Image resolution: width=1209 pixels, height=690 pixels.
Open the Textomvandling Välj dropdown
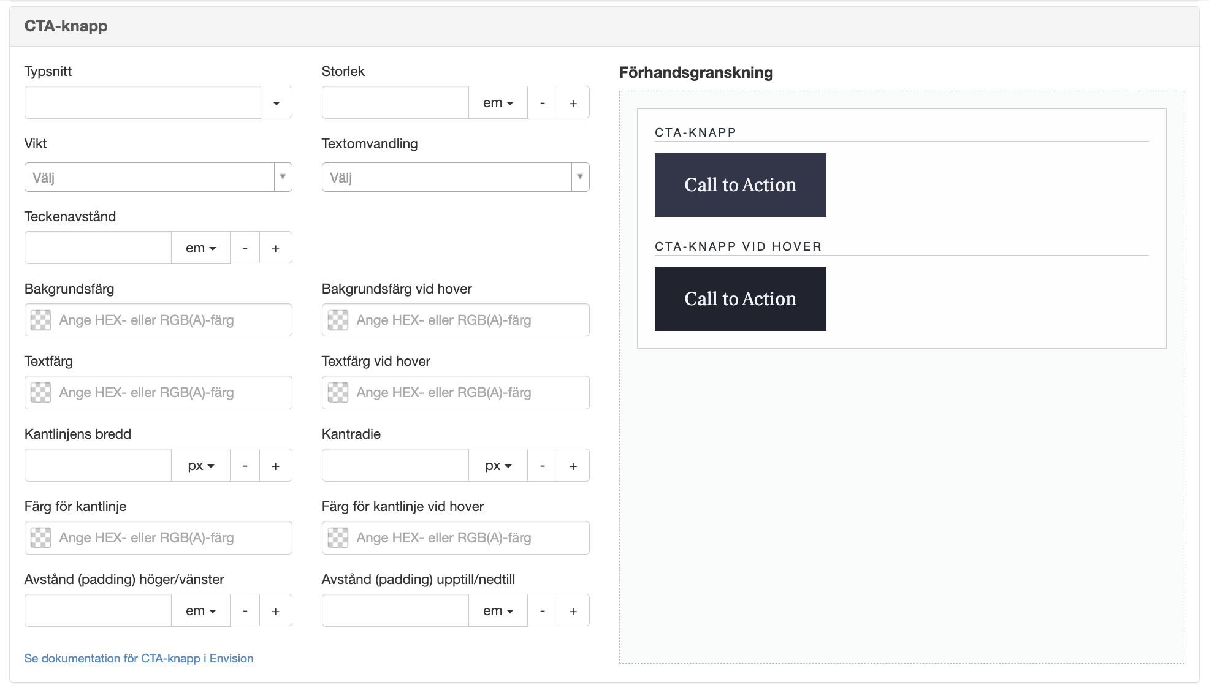tap(456, 177)
